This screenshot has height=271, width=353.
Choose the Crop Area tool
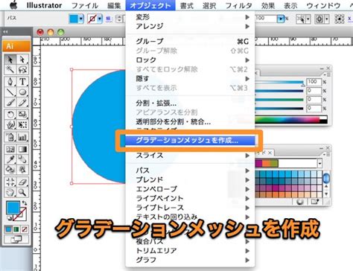point(10,182)
